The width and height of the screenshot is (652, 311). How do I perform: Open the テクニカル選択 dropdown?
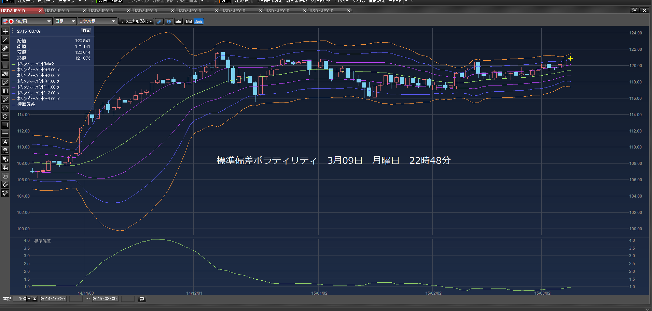136,21
